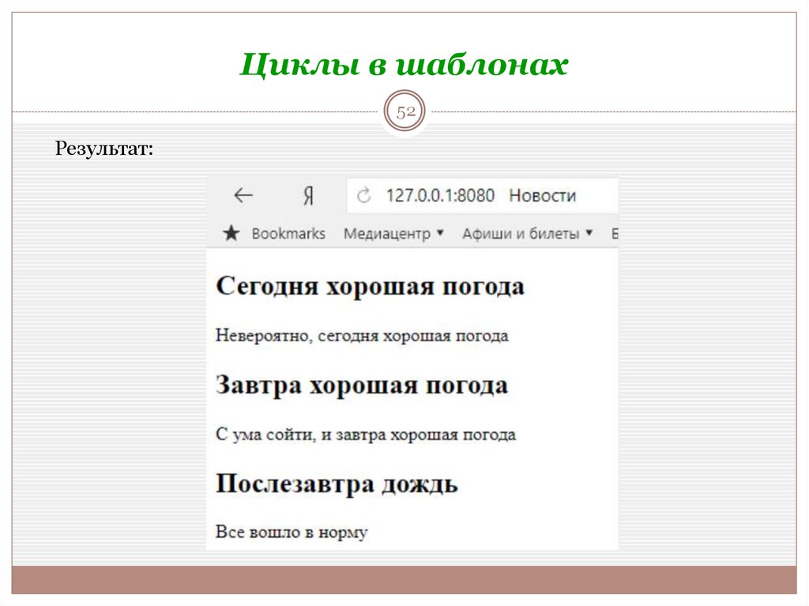Open the Медиацентр dropdown arrow
Screen dimensions: 809x606
point(439,233)
